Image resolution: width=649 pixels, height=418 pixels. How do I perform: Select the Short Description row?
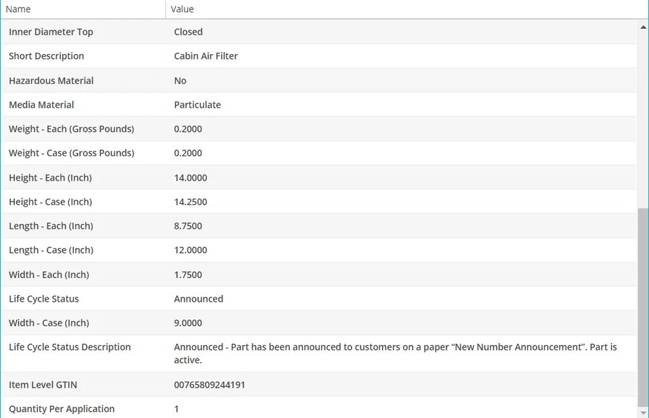tap(47, 56)
